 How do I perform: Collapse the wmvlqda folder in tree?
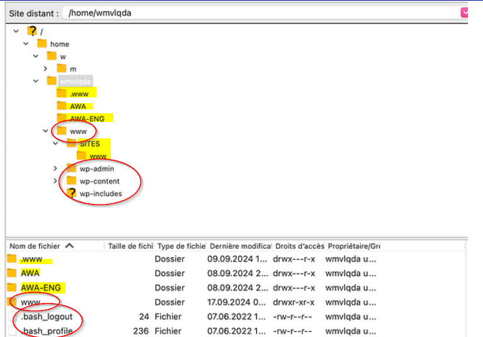[x=36, y=81]
